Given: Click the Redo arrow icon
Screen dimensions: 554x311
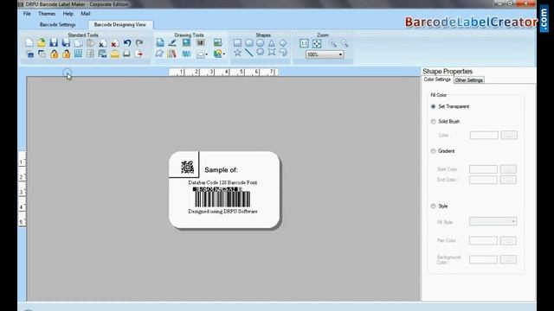Looking at the screenshot, I should pyautogui.click(x=139, y=43).
